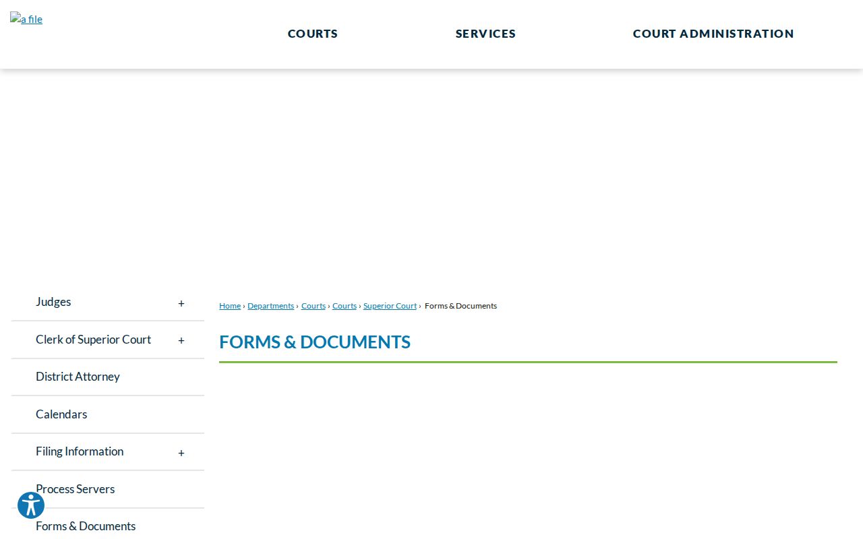Open the Court Administration menu
The height and width of the screenshot is (539, 863).
click(713, 34)
